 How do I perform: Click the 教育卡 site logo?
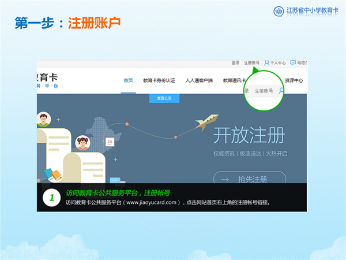[x=47, y=80]
